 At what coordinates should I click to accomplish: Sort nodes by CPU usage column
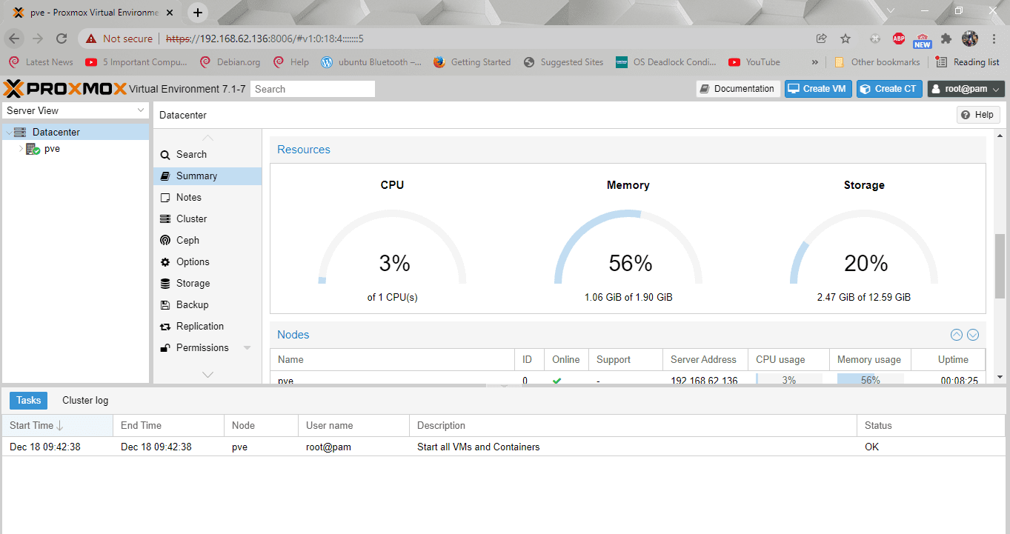coord(788,359)
